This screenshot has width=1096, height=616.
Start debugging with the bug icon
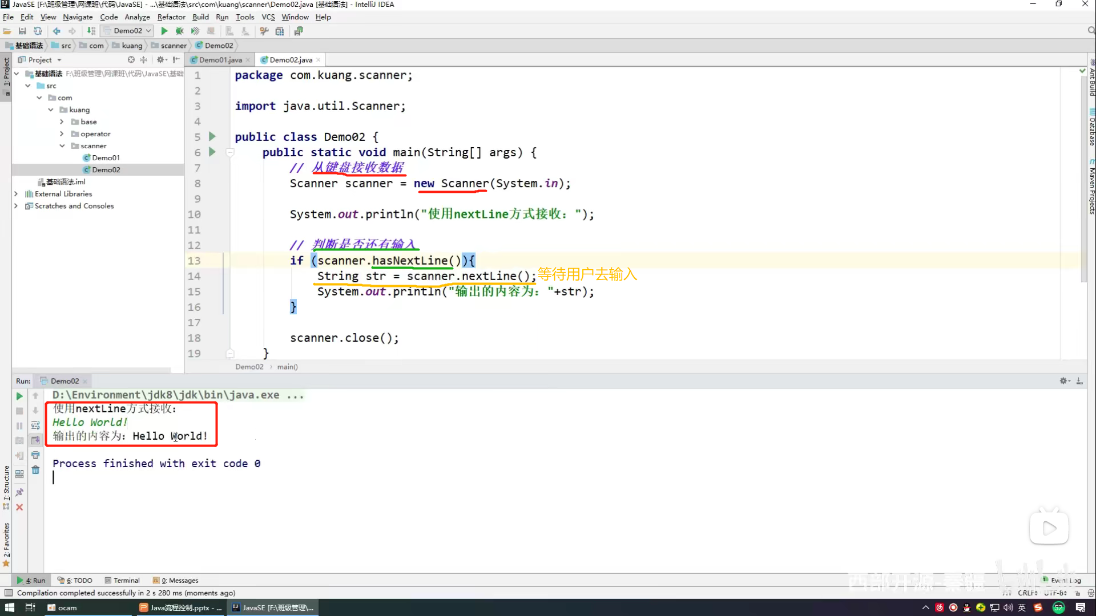[x=180, y=31]
